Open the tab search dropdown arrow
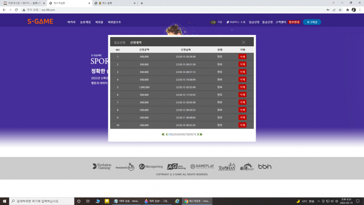The image size is (364, 205). point(333,3)
